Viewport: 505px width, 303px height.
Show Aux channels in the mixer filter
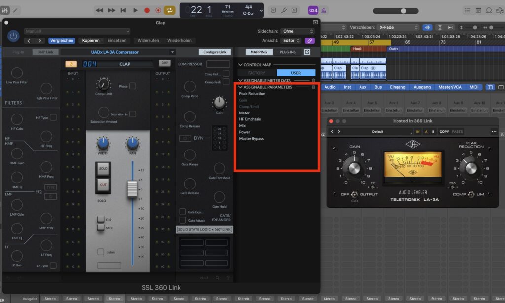[362, 87]
